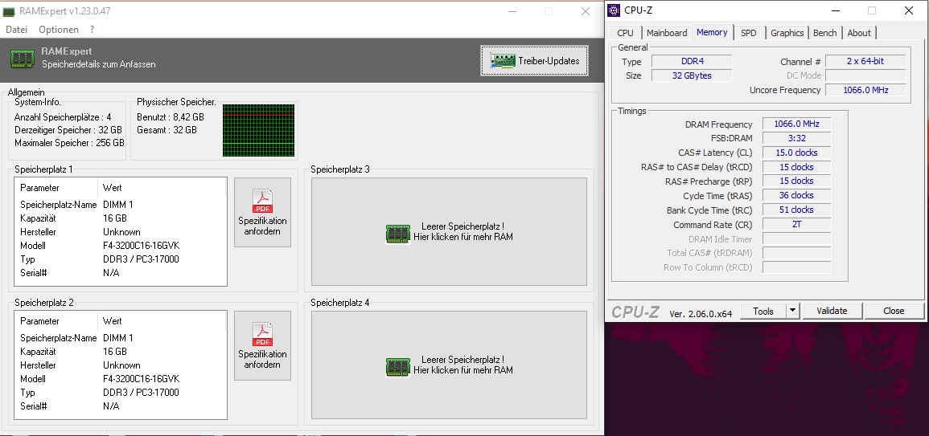Click 'Benutzt : 8,42 GB' text
The image size is (929, 436).
coord(171,117)
